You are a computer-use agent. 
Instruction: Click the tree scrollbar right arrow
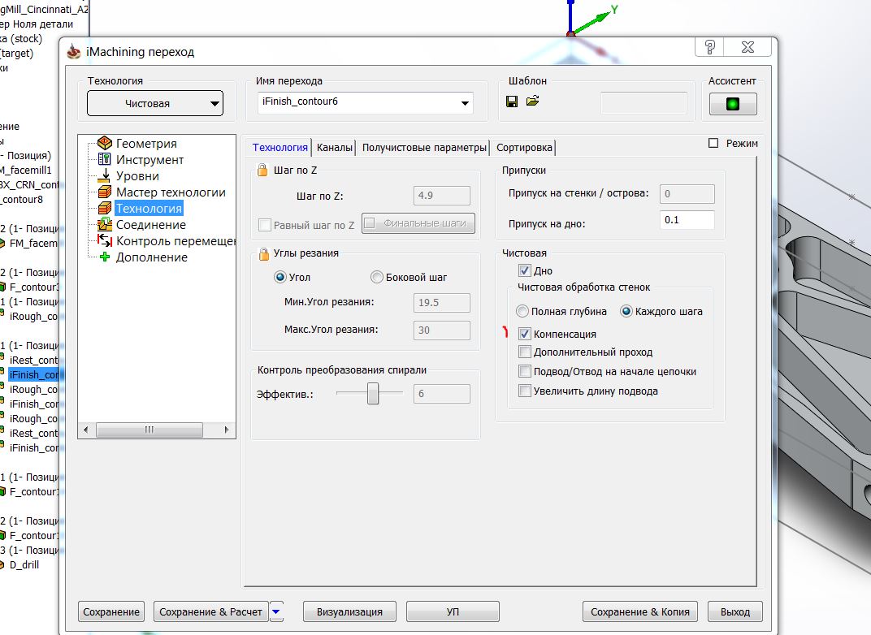pyautogui.click(x=226, y=430)
